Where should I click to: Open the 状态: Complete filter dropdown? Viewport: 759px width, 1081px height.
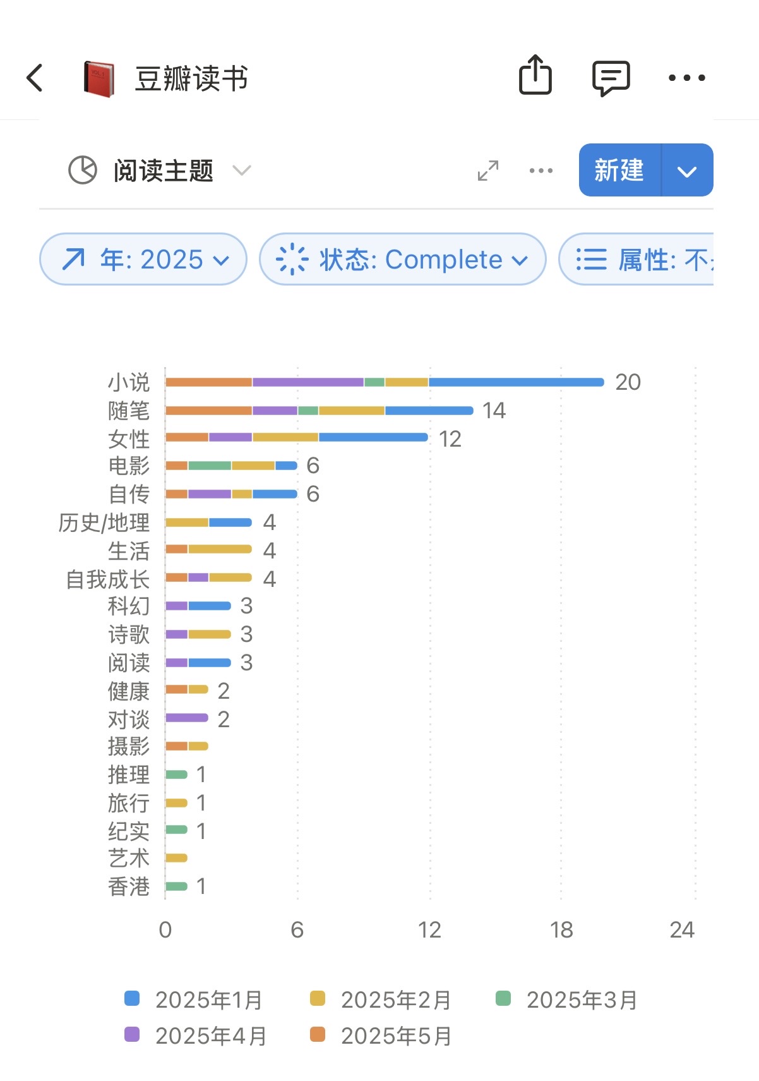(403, 259)
